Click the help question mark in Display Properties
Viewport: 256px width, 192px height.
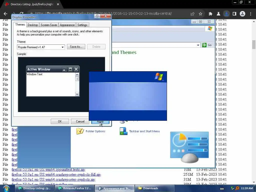97,16
